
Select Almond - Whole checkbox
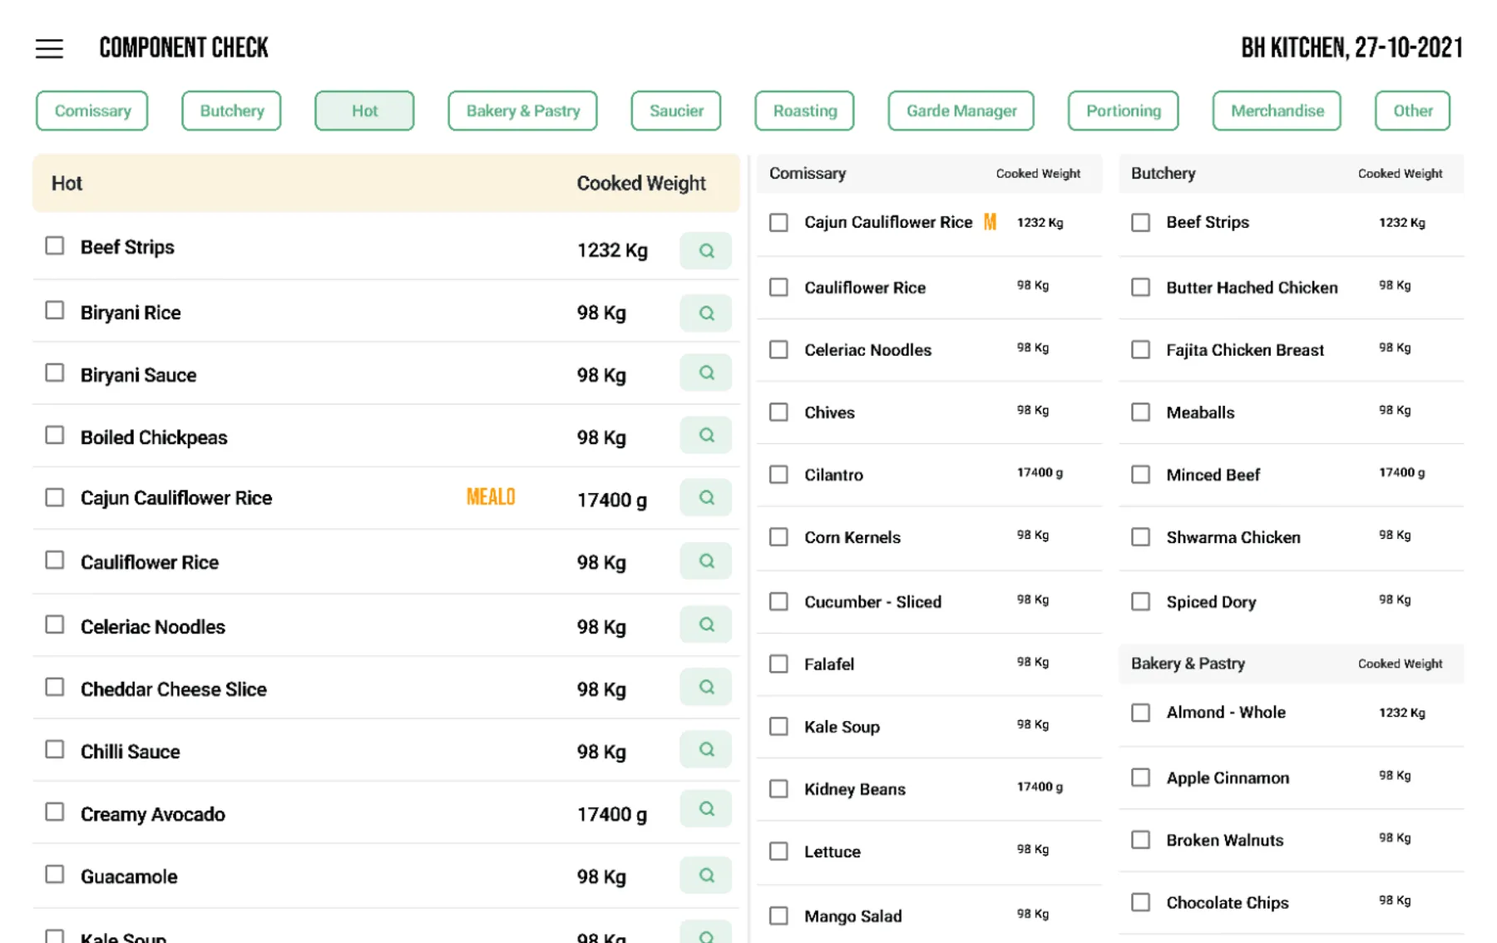coord(1140,713)
